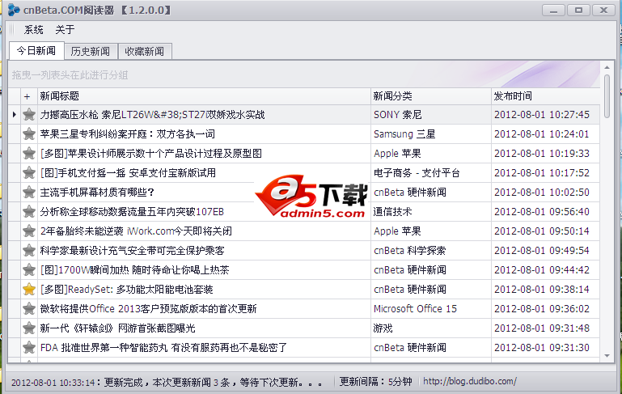Select the FDA 批准世界第一种智能药丸 title
This screenshot has width=622, height=394.
pos(163,348)
